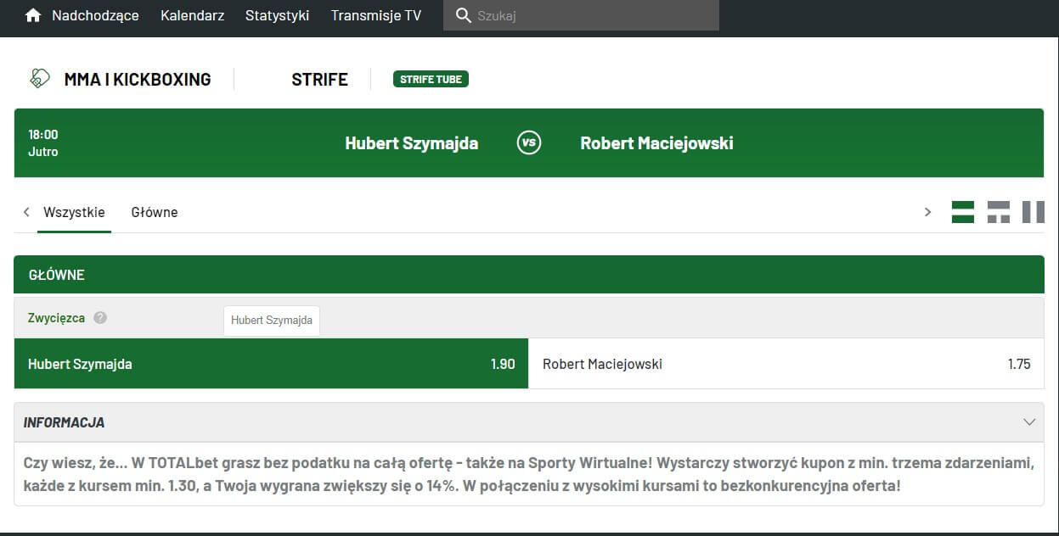Click the MMA gloves category icon

[x=40, y=79]
